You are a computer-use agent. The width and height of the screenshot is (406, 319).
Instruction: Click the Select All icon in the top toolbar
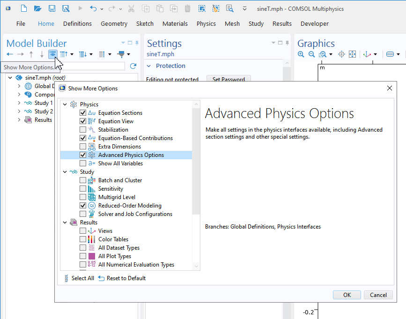(202, 8)
